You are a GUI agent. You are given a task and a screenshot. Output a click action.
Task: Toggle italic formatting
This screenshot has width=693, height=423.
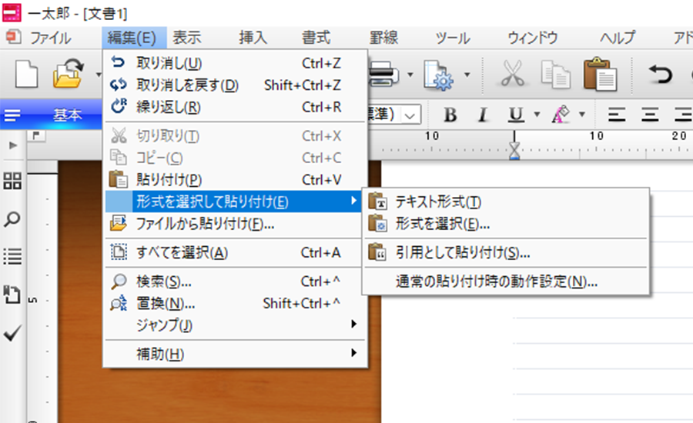click(483, 115)
